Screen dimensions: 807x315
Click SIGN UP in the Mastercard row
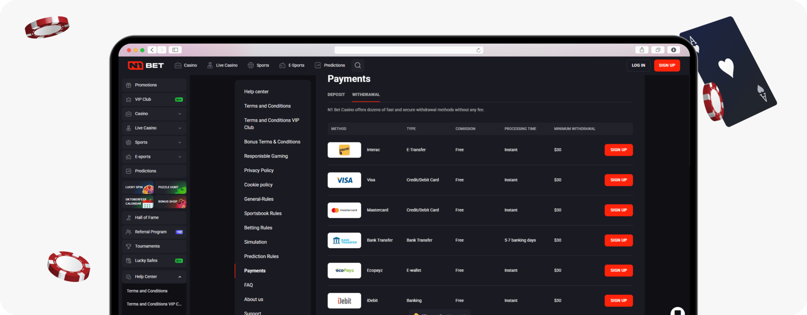[619, 210]
